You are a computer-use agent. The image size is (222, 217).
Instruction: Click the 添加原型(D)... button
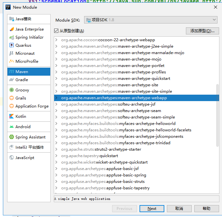click(202, 31)
